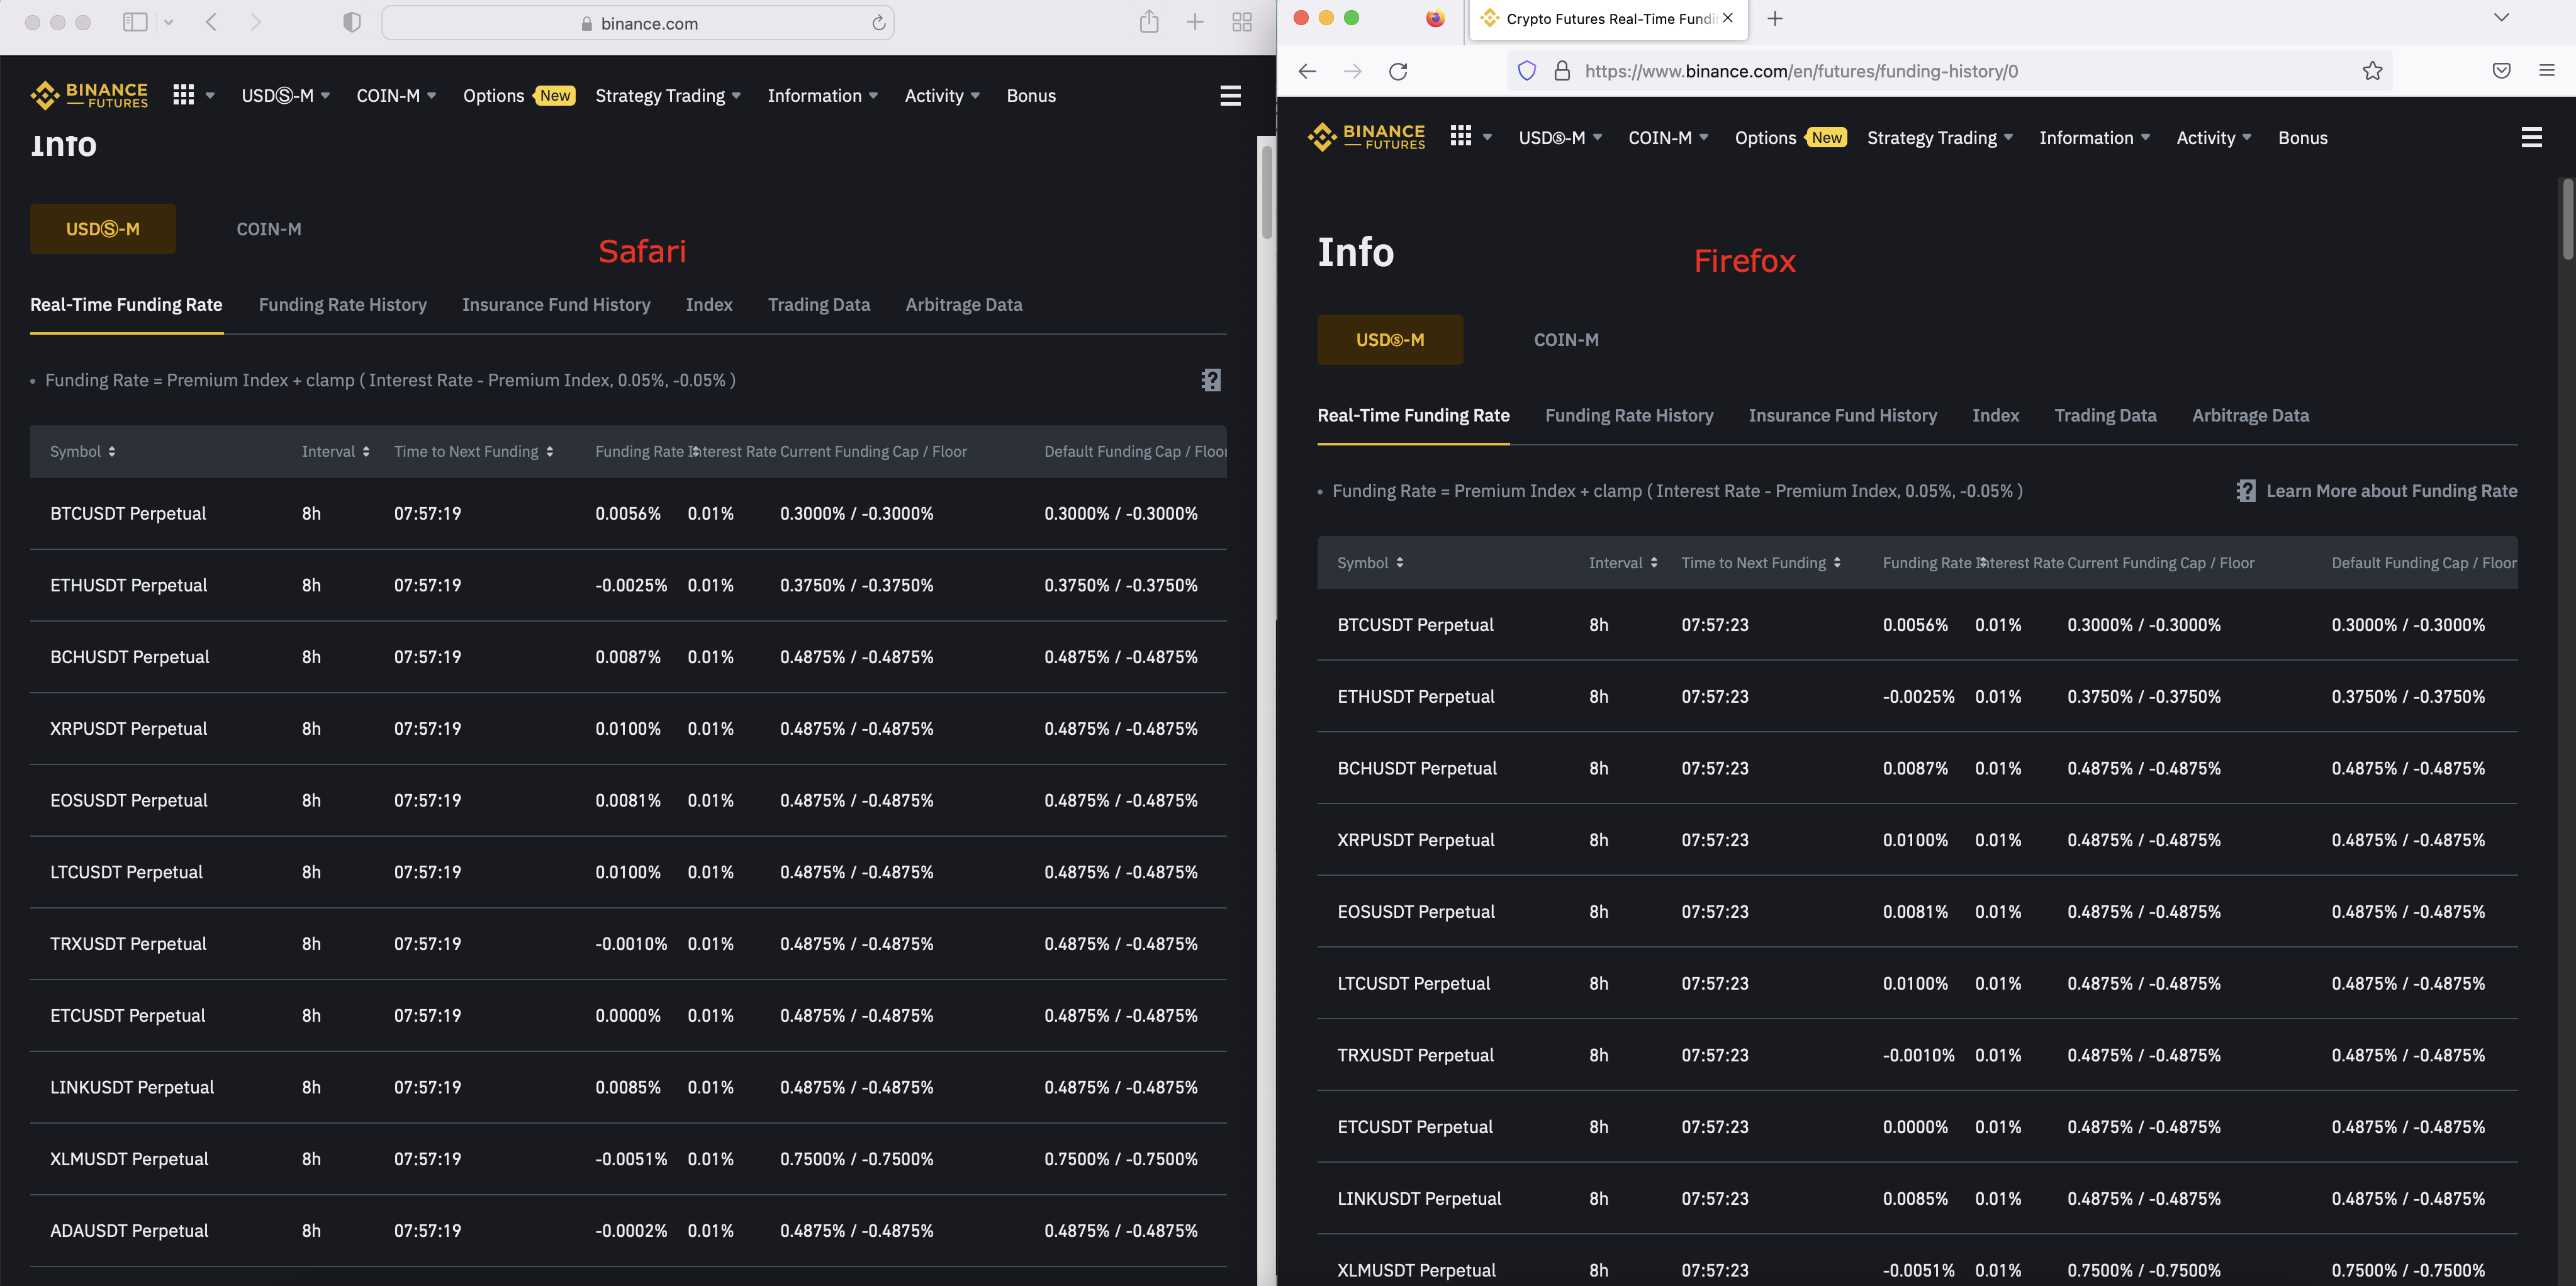Select USDⓈ-M toggle in the Firefox window
The width and height of the screenshot is (2576, 1286).
[x=1390, y=340]
